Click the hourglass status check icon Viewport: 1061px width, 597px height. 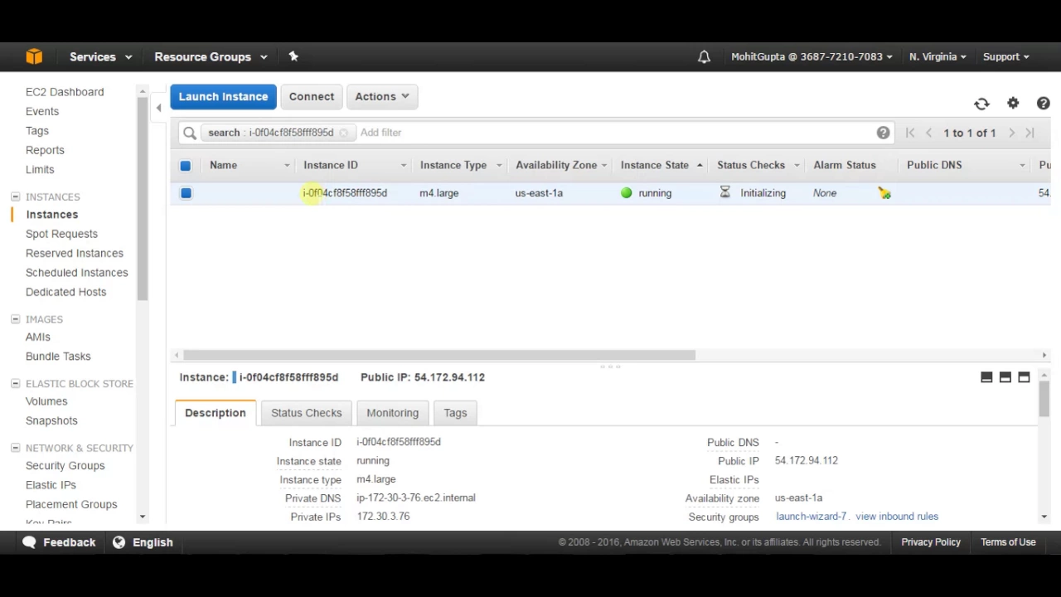724,192
